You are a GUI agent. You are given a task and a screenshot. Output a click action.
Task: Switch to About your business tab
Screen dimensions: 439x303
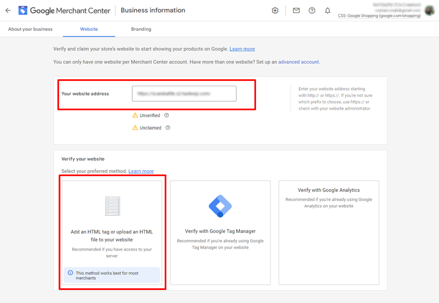point(30,29)
